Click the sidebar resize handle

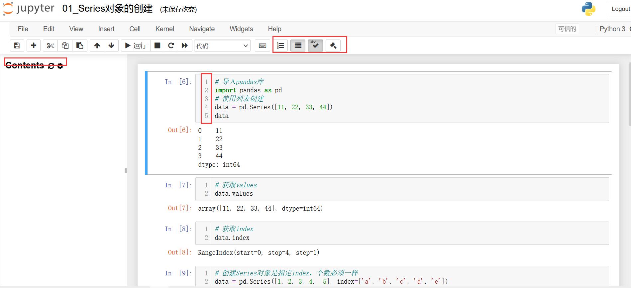[x=126, y=170]
